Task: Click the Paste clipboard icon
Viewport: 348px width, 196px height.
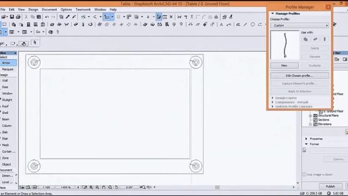Action: [39, 17]
